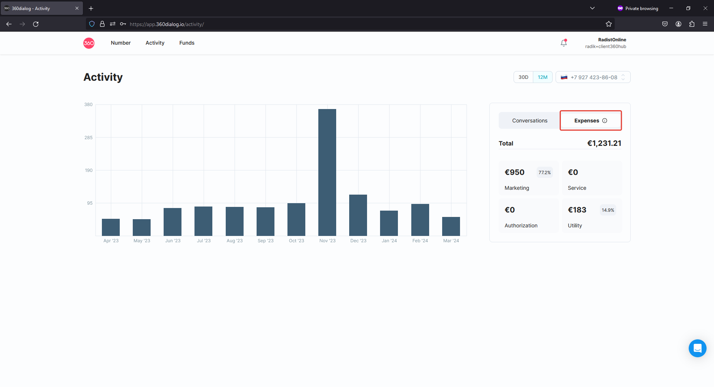Click the forward navigation arrow
The width and height of the screenshot is (714, 387).
pyautogui.click(x=22, y=24)
